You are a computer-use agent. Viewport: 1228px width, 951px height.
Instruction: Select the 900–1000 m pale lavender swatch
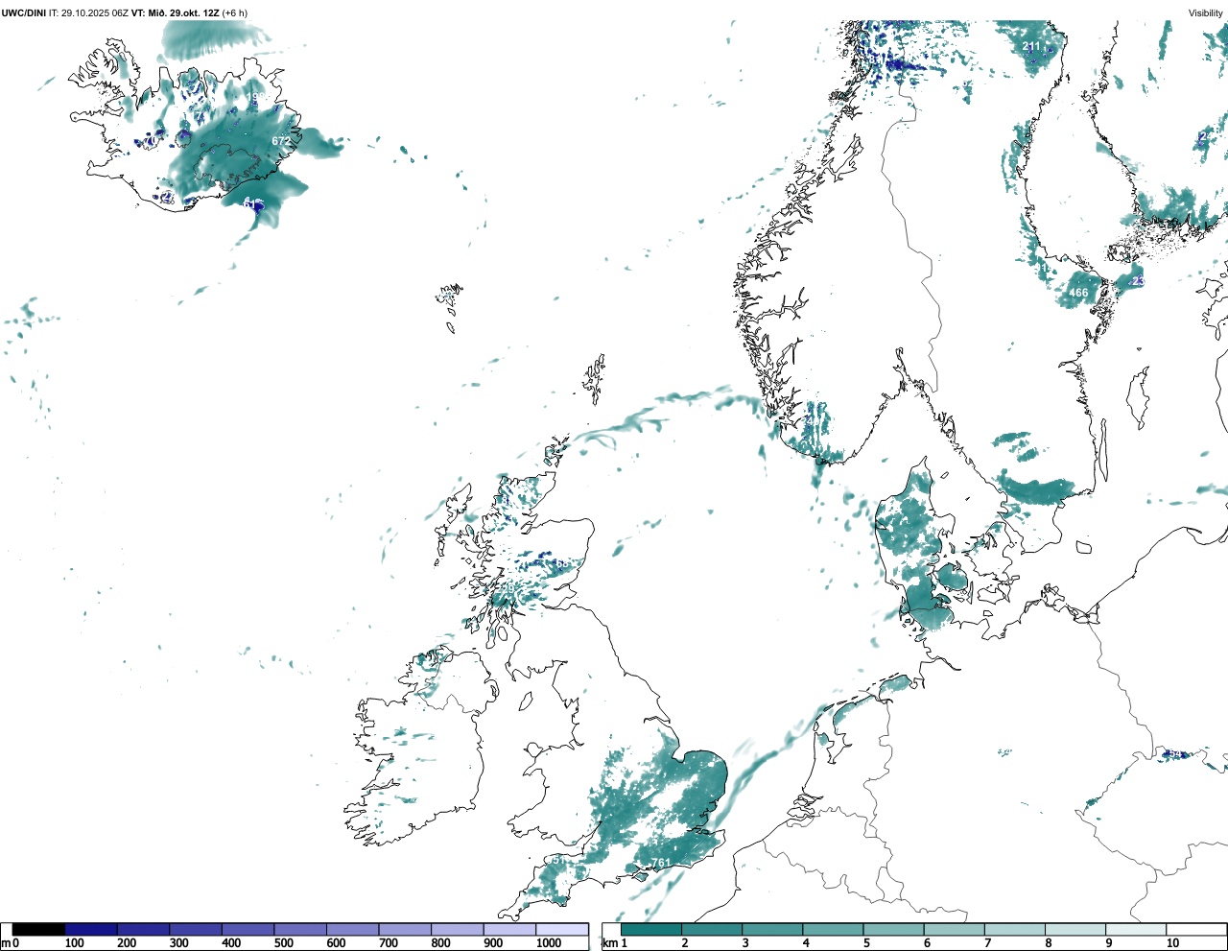[x=509, y=929]
